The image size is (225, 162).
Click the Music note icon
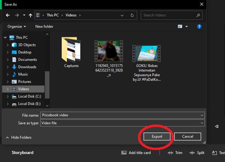(14, 74)
